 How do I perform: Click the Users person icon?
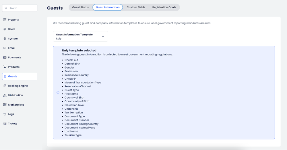click(5, 29)
